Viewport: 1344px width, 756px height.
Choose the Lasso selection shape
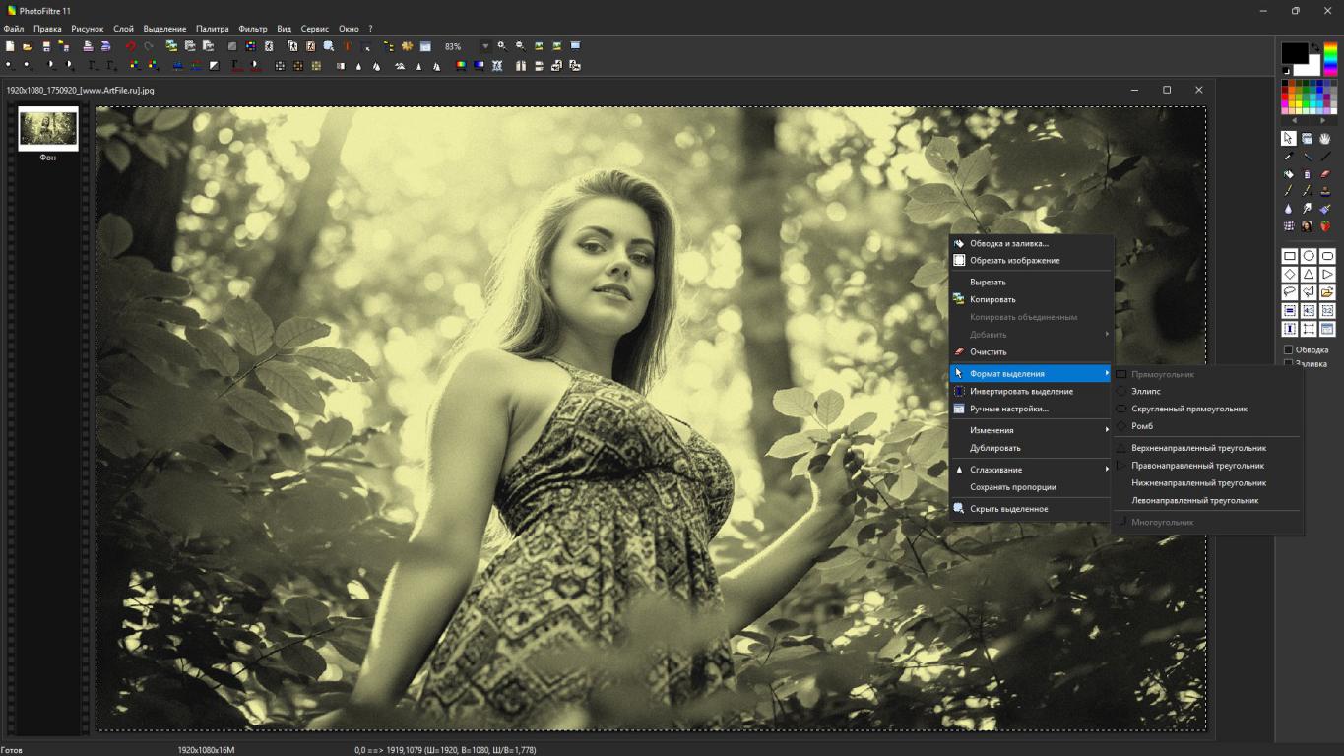(x=1289, y=292)
